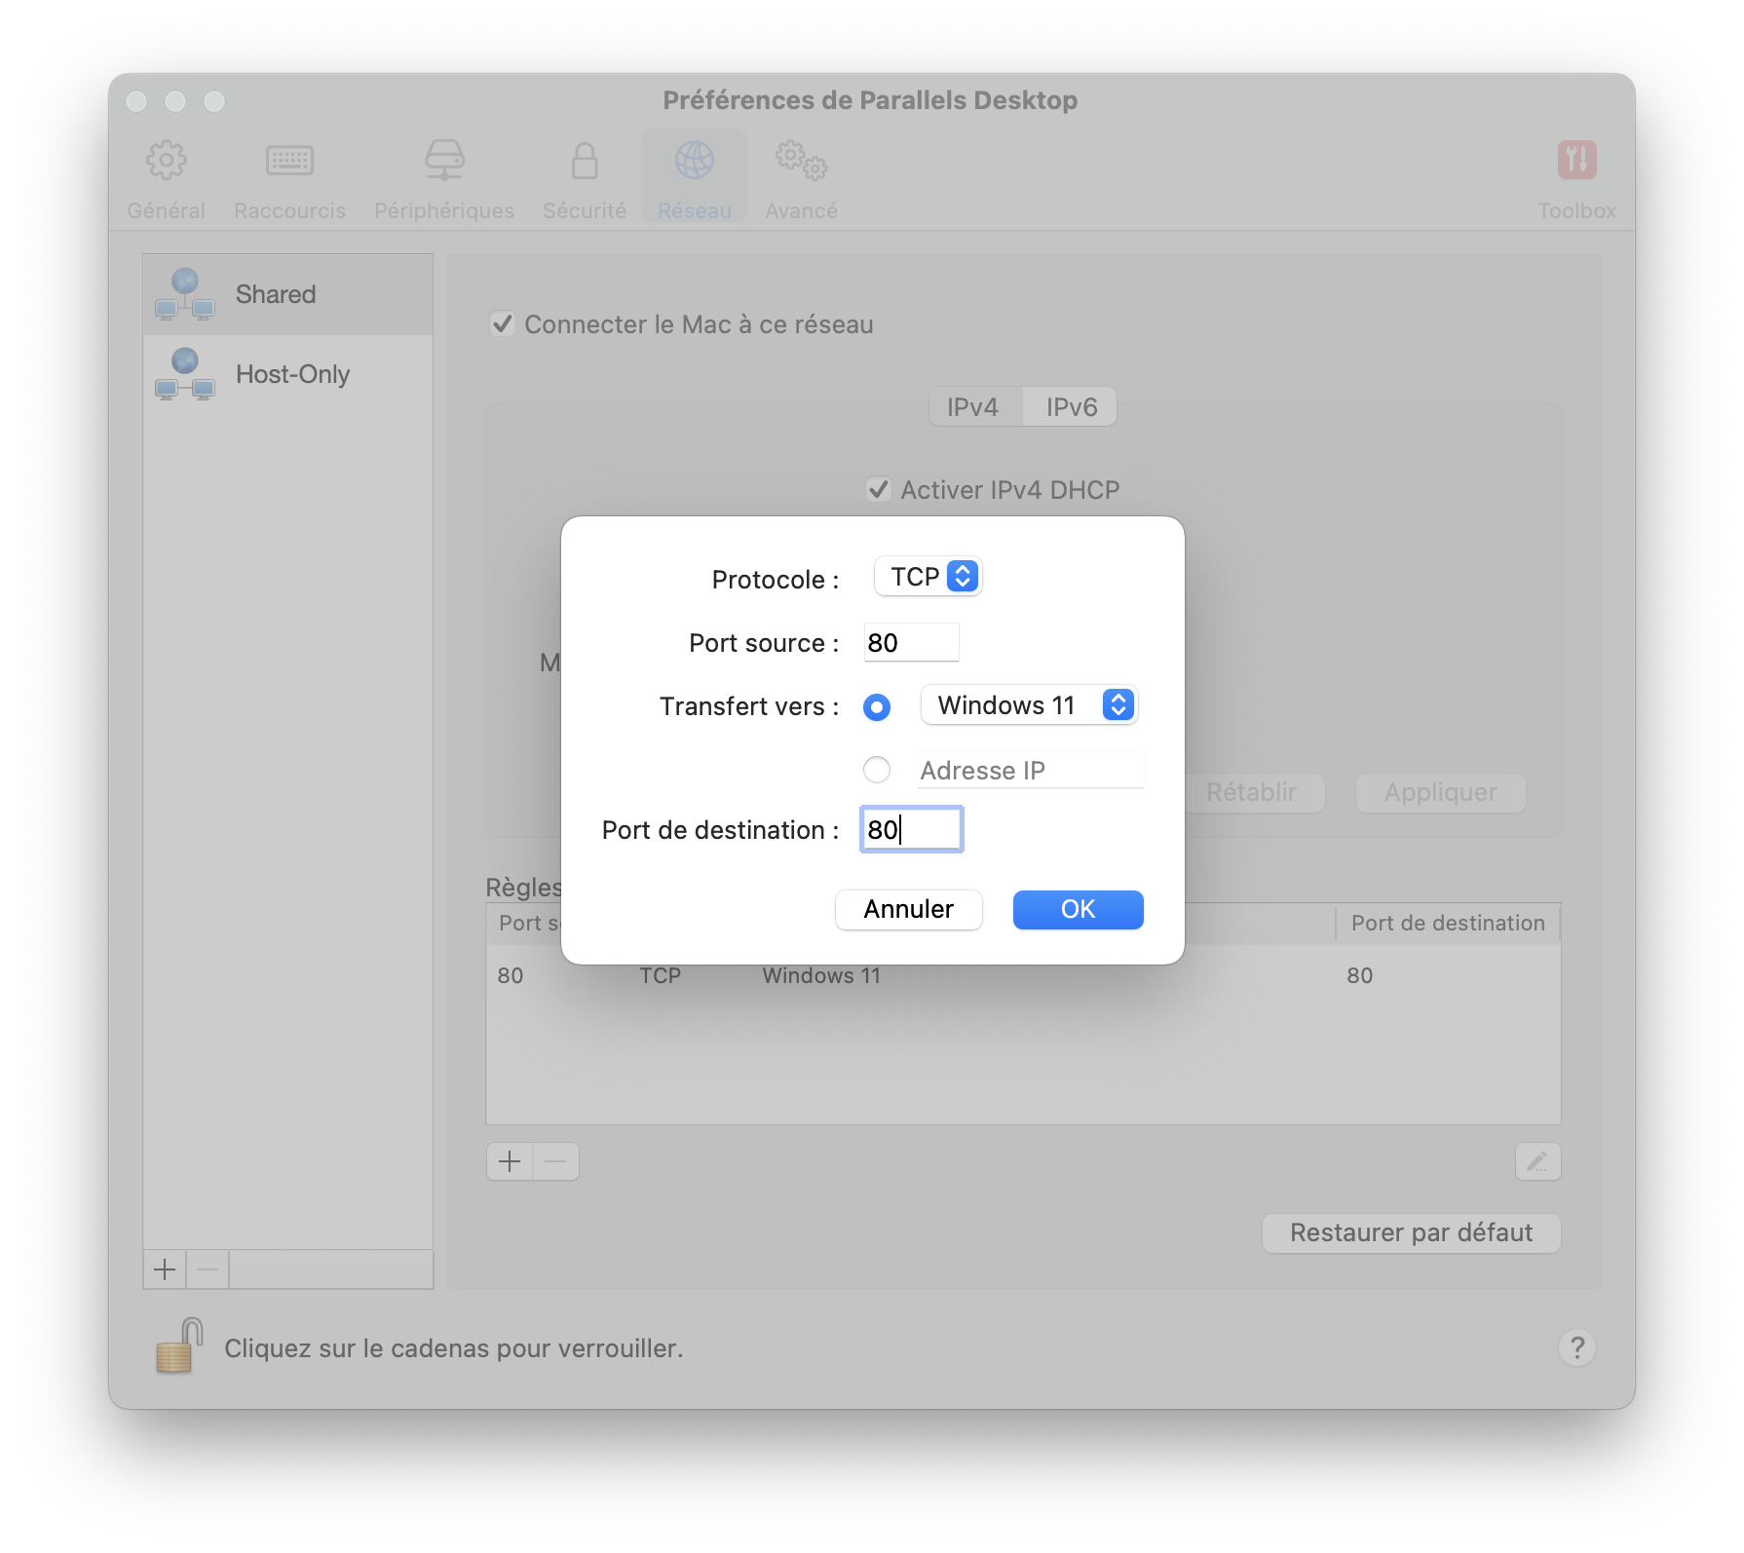Edit the selected rule with pencil icon
The width and height of the screenshot is (1744, 1553).
[1537, 1161]
